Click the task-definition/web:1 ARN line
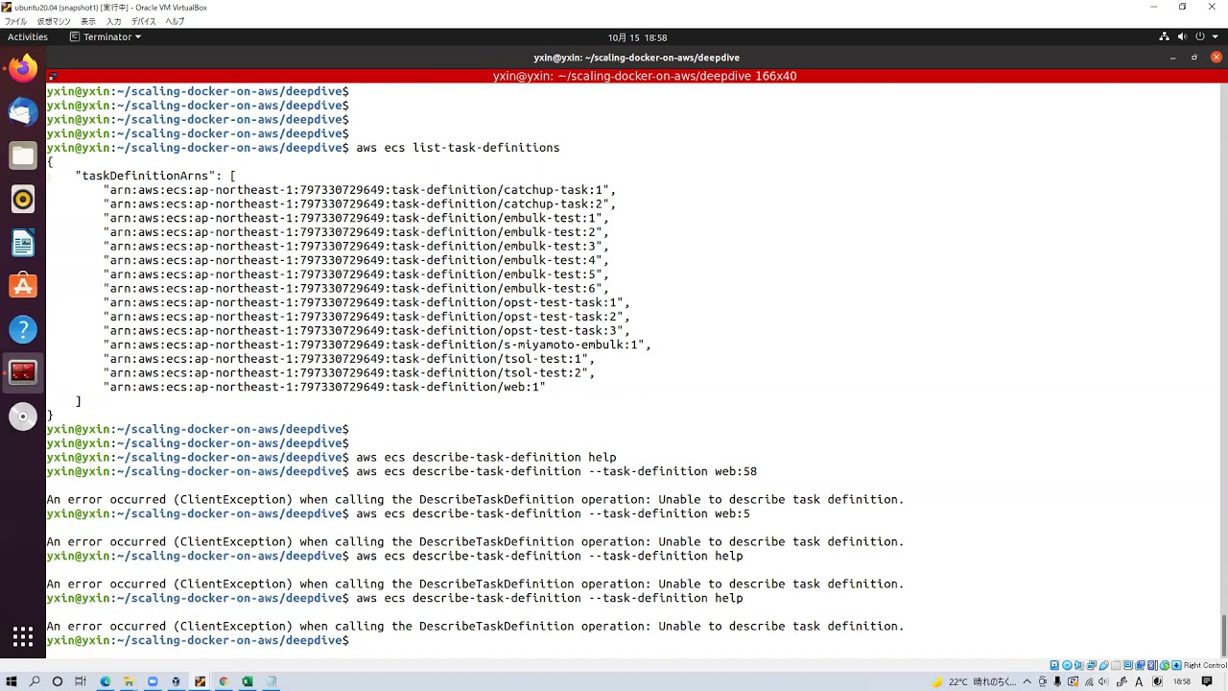 (x=324, y=387)
